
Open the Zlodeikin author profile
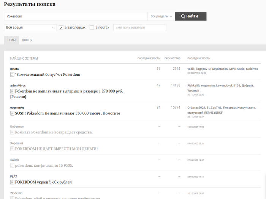click(16, 193)
